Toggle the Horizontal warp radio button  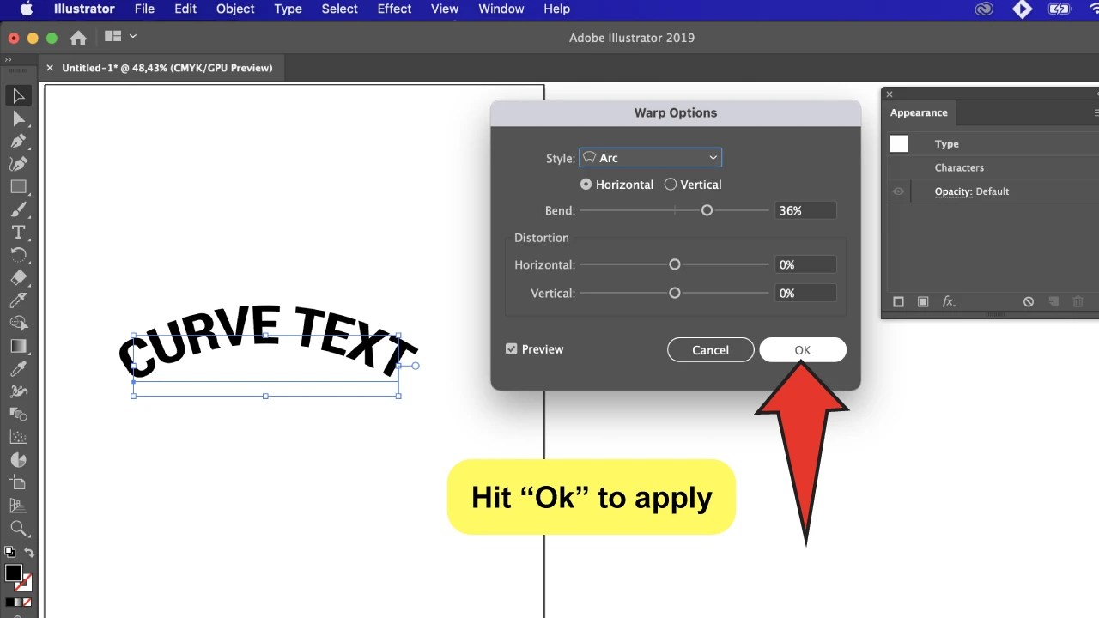coord(585,184)
